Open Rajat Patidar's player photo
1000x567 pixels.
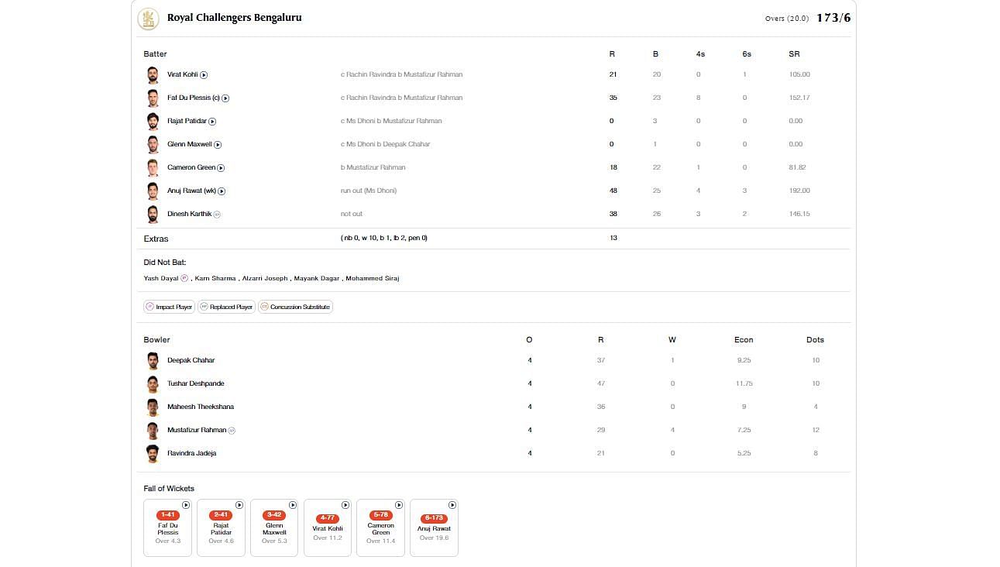pos(153,122)
